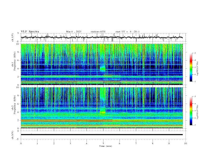The height and width of the screenshot is (161, 209).
Task: Click the lower colorbar "log(PSD)(V²/Hz)" label
Action: 197,112
